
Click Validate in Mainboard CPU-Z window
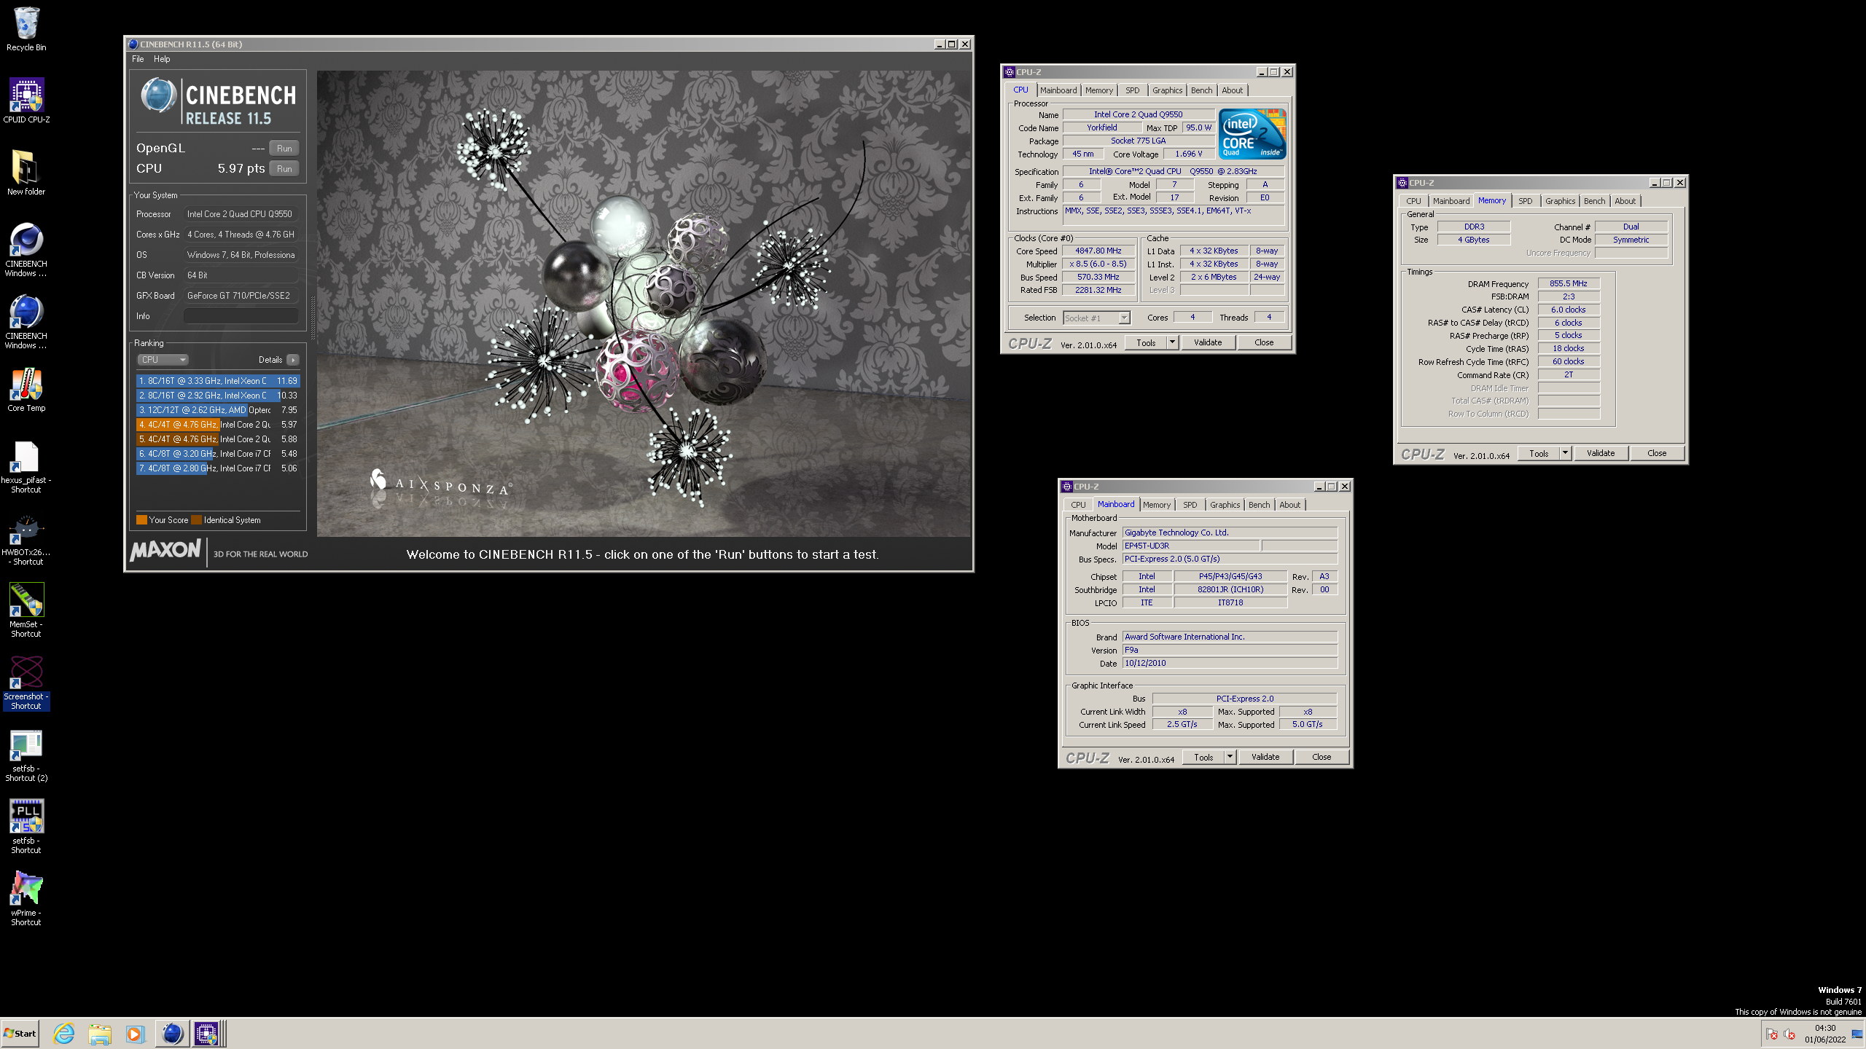1265,757
